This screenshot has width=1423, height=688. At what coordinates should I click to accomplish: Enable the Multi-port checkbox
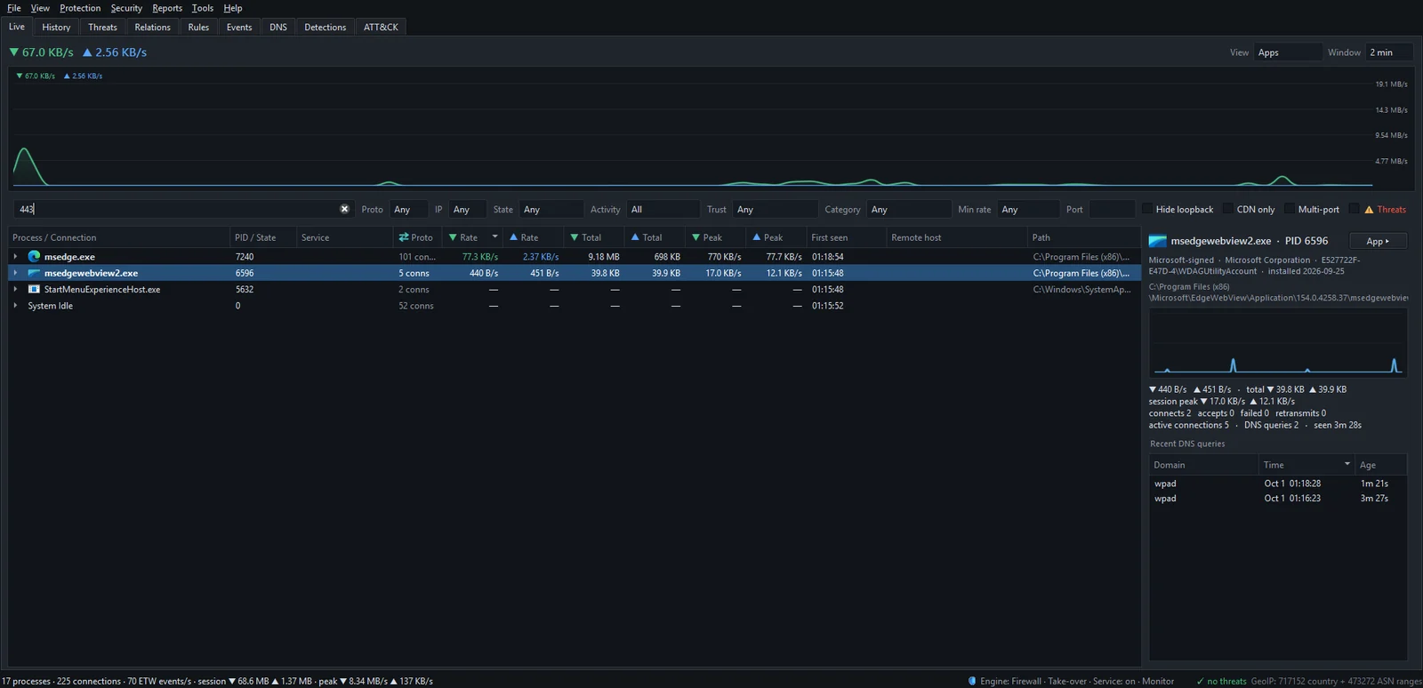pyautogui.click(x=1290, y=209)
